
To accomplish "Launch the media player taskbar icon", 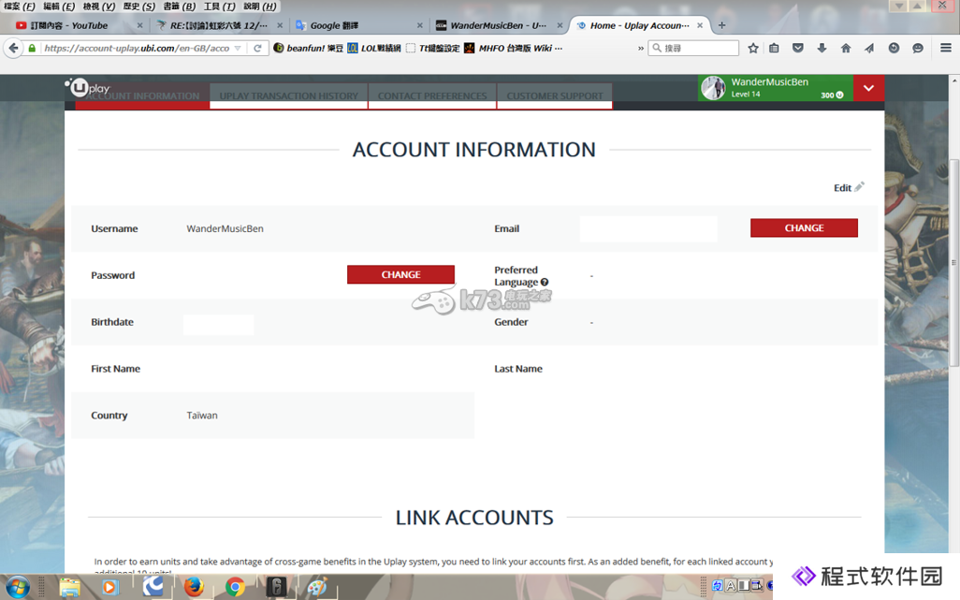I will [109, 588].
